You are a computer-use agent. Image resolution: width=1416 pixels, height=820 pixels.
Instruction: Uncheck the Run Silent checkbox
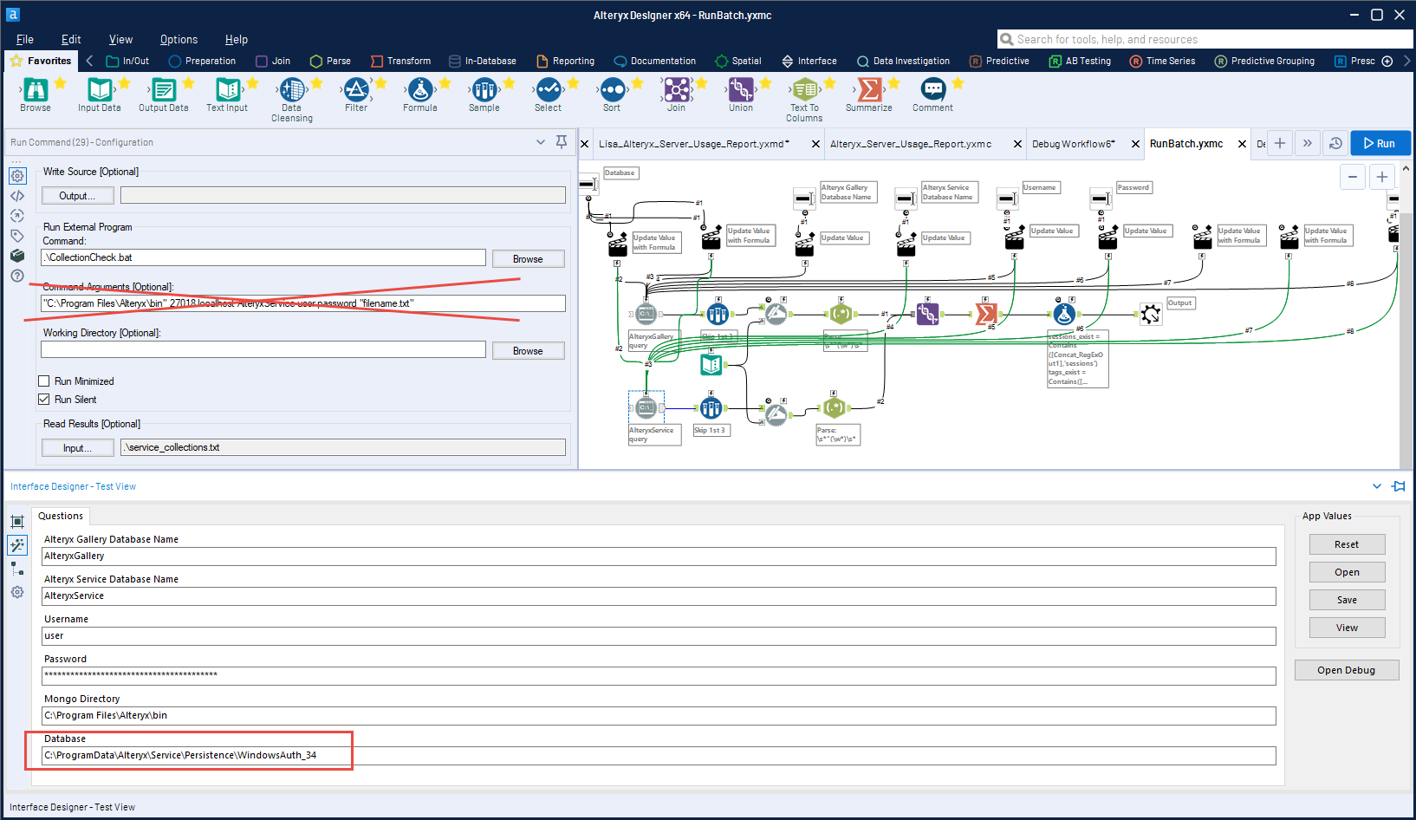(44, 400)
